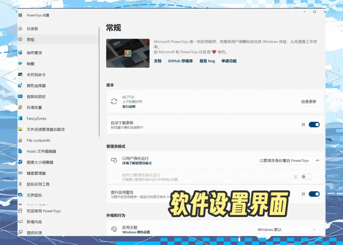
Task: Go to 唤醒 settings page
Action: [x=58, y=64]
